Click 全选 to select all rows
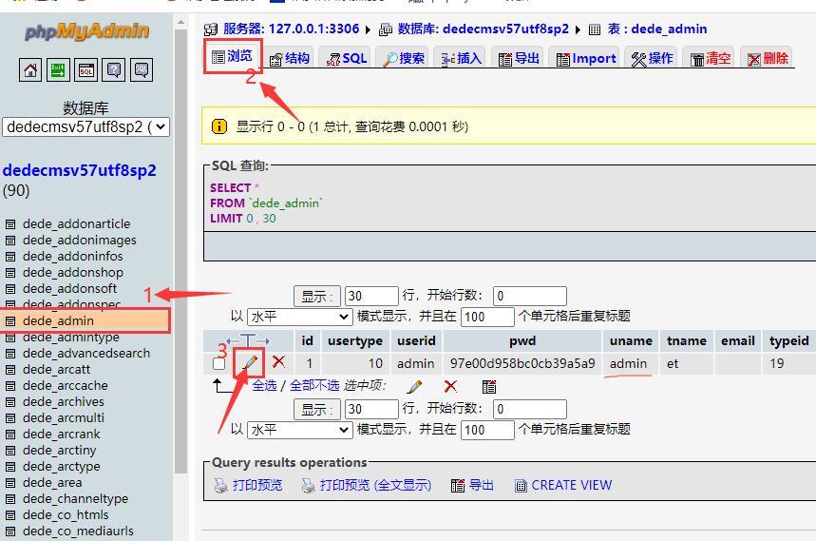The image size is (816, 541). click(264, 385)
